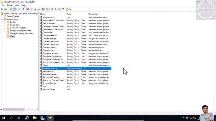Select the Protected Users group

pos(76,74)
